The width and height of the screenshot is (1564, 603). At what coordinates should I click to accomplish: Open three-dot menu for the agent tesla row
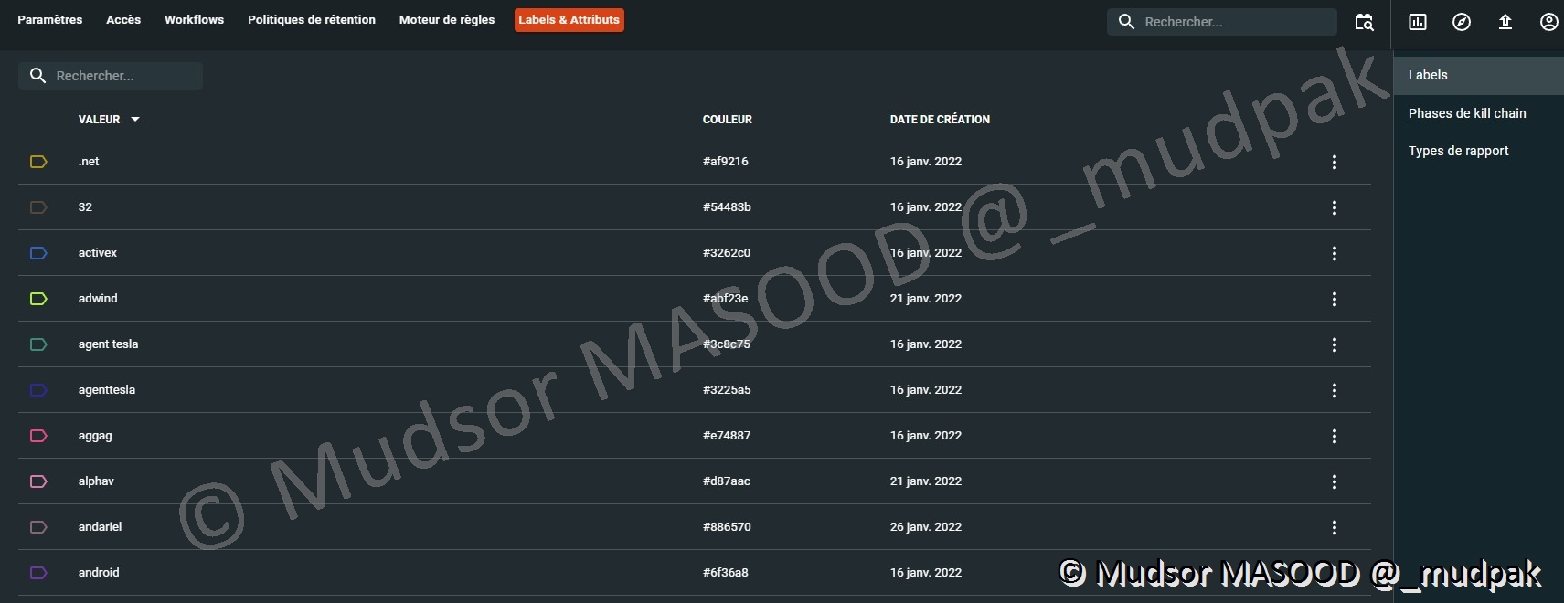[x=1335, y=344]
